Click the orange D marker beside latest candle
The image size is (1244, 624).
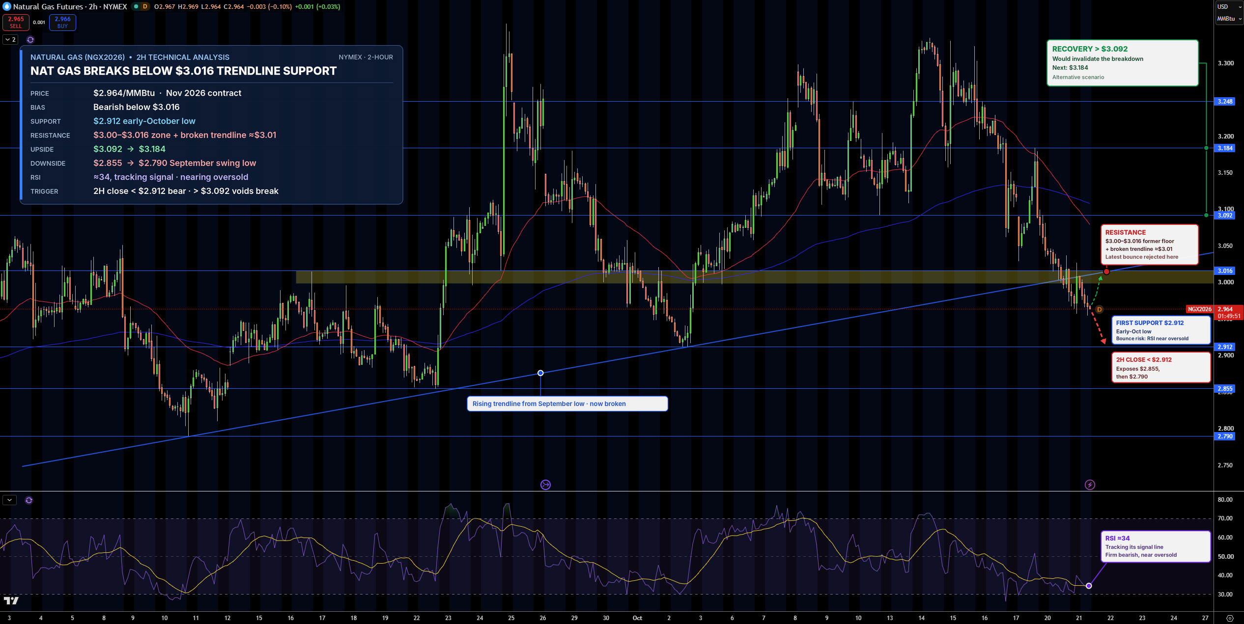click(x=1100, y=309)
